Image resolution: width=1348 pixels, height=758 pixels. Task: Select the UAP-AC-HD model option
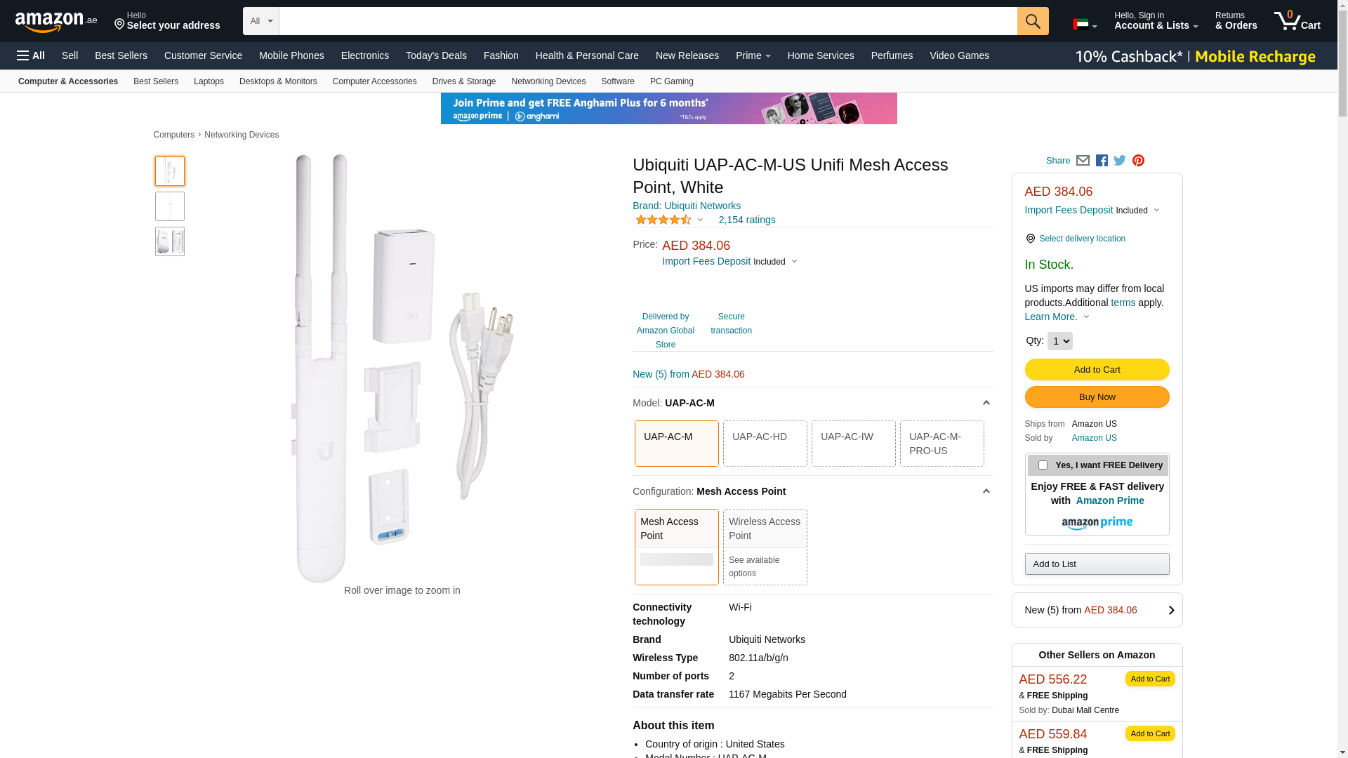click(x=765, y=444)
